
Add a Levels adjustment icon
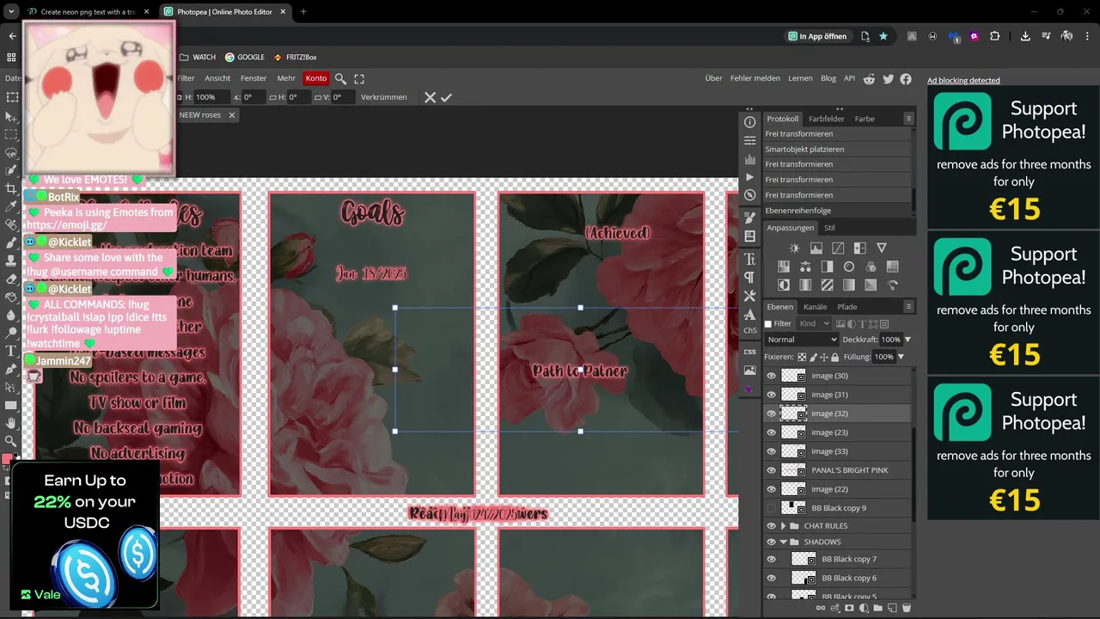(x=816, y=248)
